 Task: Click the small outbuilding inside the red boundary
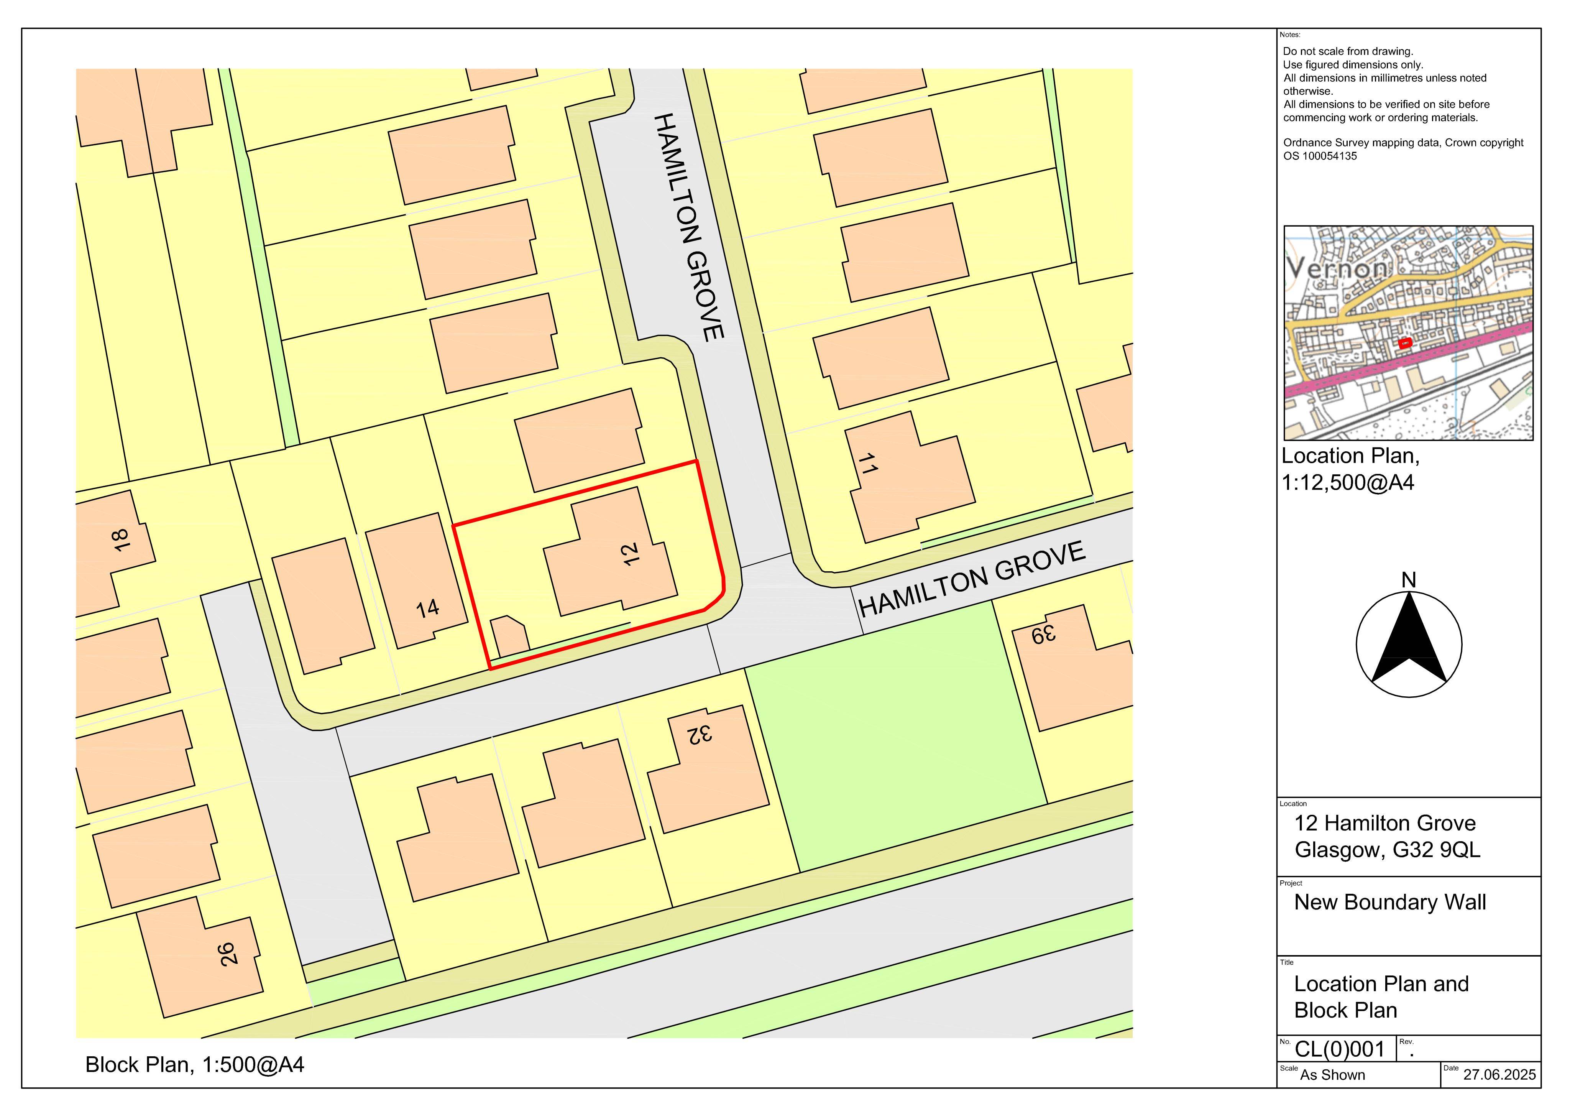pos(510,636)
